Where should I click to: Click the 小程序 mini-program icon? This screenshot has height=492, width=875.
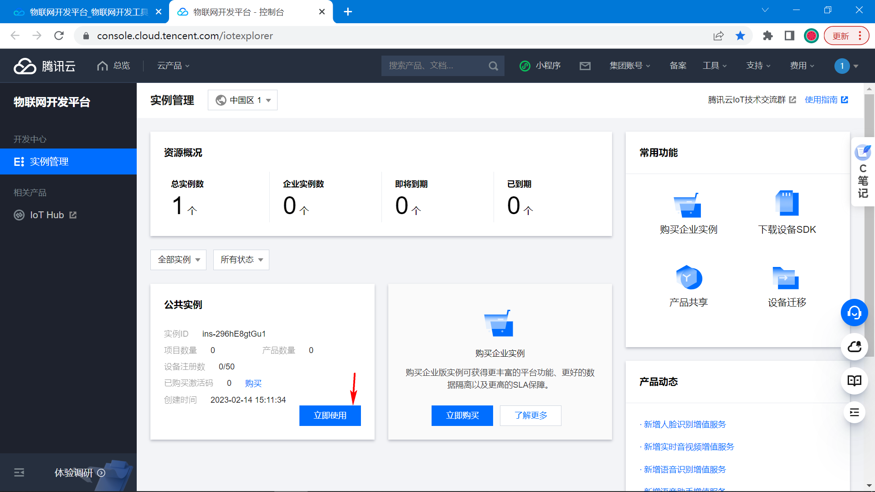click(525, 66)
